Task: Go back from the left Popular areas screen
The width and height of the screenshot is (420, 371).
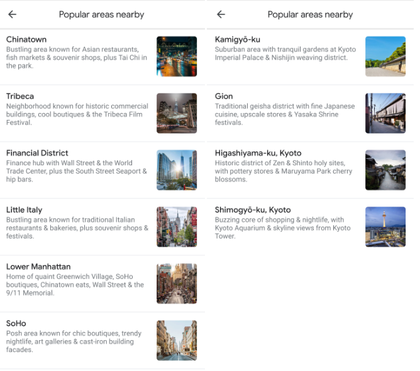Action: click(13, 14)
